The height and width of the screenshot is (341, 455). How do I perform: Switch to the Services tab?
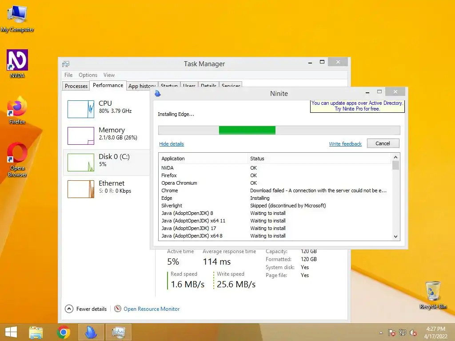[231, 85]
